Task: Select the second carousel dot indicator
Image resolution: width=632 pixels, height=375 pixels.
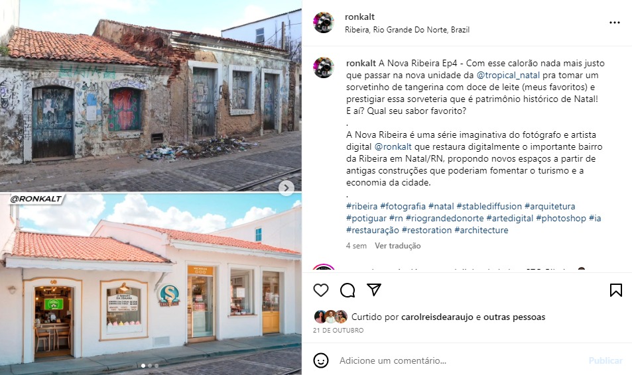Action: pyautogui.click(x=150, y=366)
